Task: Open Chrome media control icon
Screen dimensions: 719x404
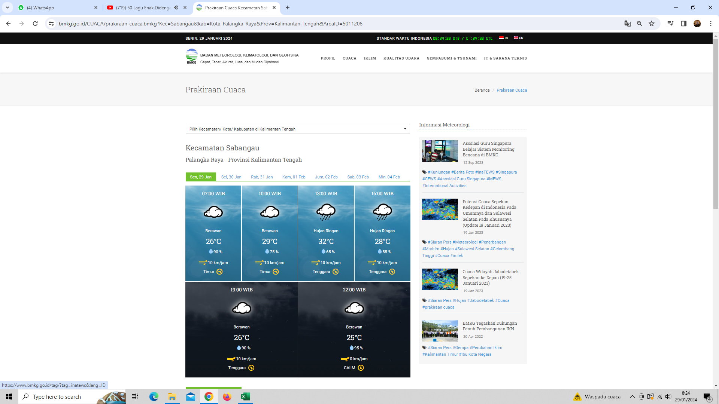Action: [x=670, y=24]
